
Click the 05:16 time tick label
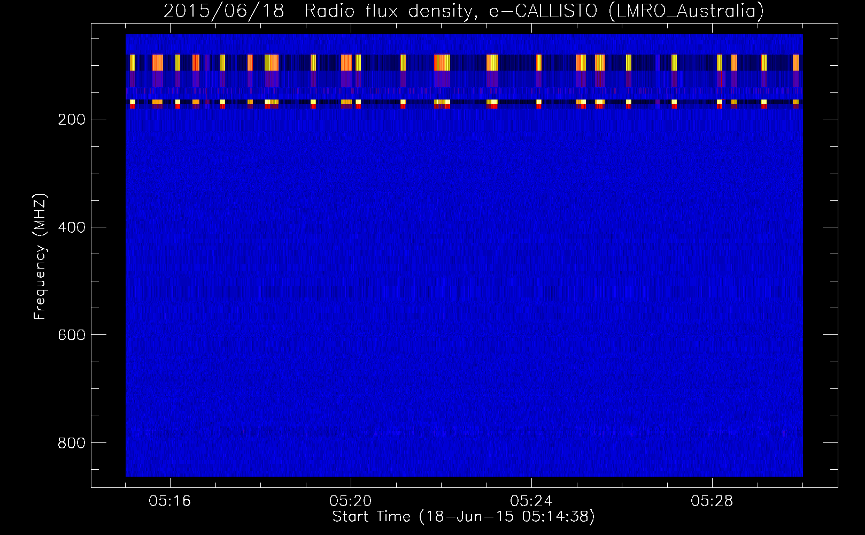170,501
